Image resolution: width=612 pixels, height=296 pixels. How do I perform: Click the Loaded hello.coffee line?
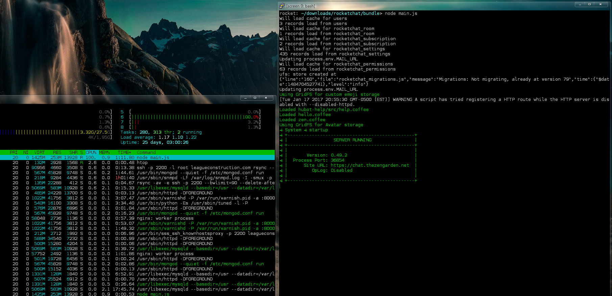305,115
